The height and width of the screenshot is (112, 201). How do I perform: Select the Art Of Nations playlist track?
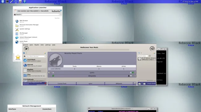(147, 59)
